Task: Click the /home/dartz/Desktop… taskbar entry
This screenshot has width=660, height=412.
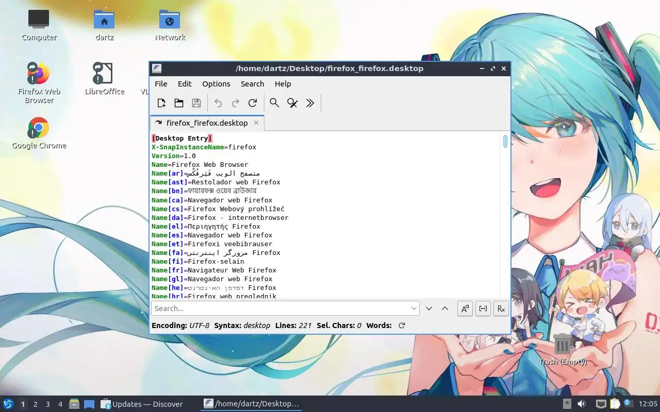Action: [251, 404]
